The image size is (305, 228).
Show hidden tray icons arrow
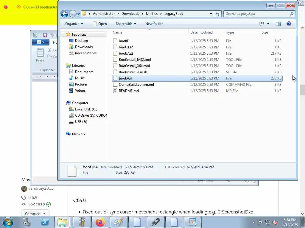[x=253, y=222]
